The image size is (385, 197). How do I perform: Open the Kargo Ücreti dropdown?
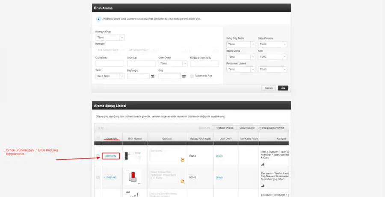coord(240,57)
